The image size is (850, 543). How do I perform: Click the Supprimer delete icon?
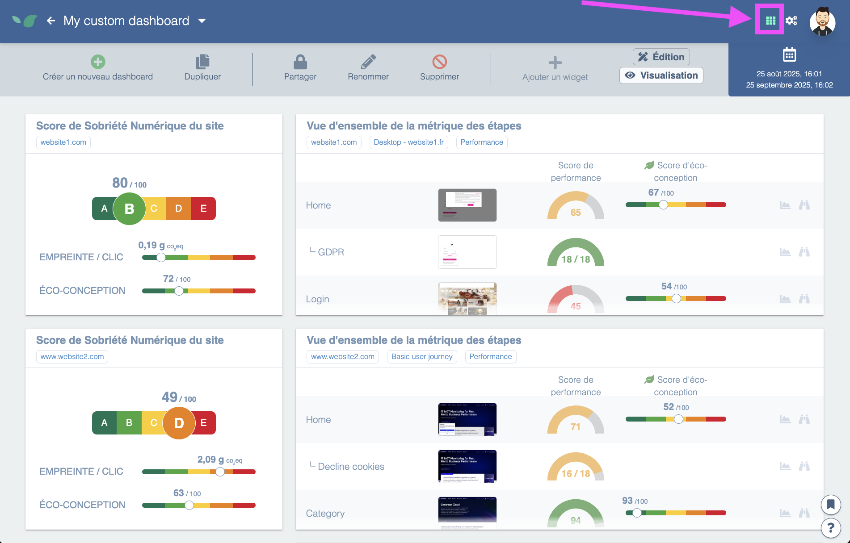[439, 62]
